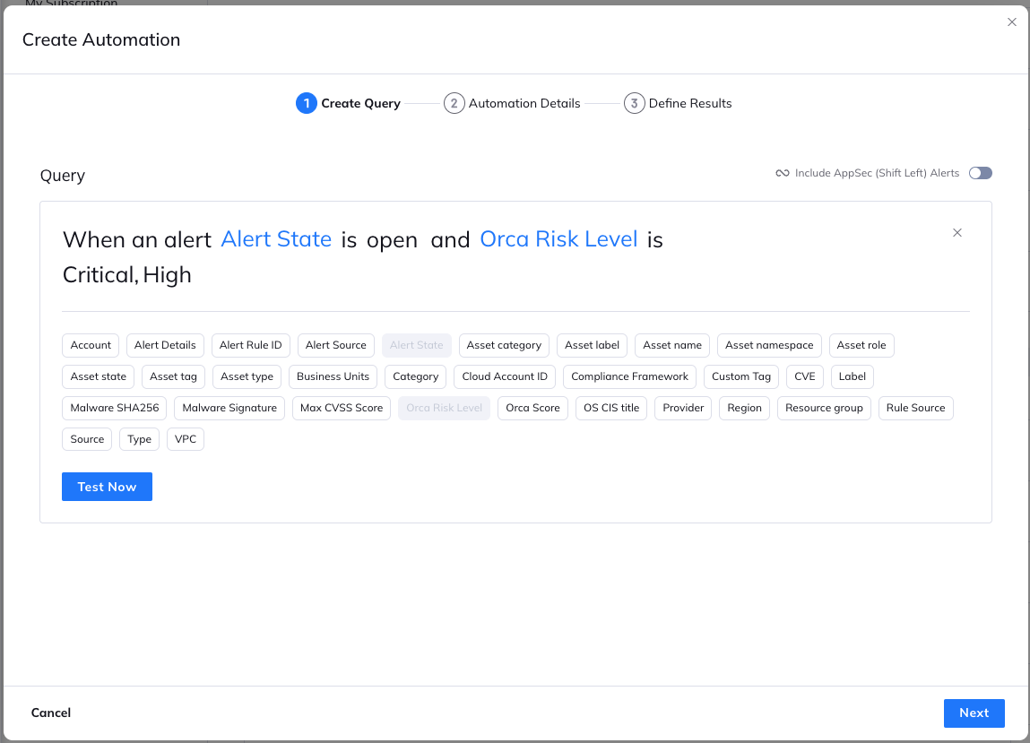The width and height of the screenshot is (1030, 743).
Task: Add the Compliance Framework filter
Action: (629, 376)
